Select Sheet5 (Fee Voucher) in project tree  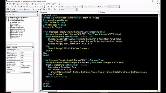click(x=17, y=33)
